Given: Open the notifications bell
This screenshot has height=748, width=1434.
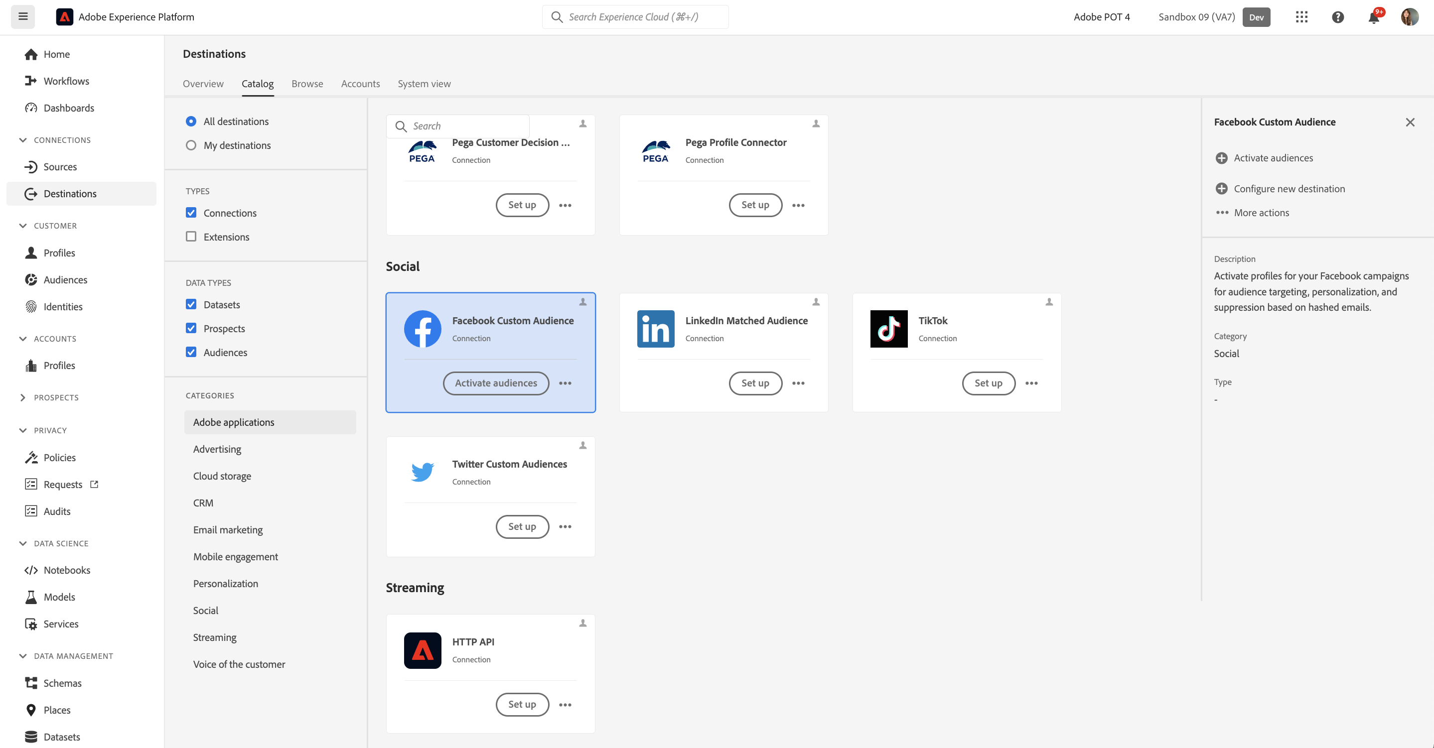Looking at the screenshot, I should [1374, 17].
